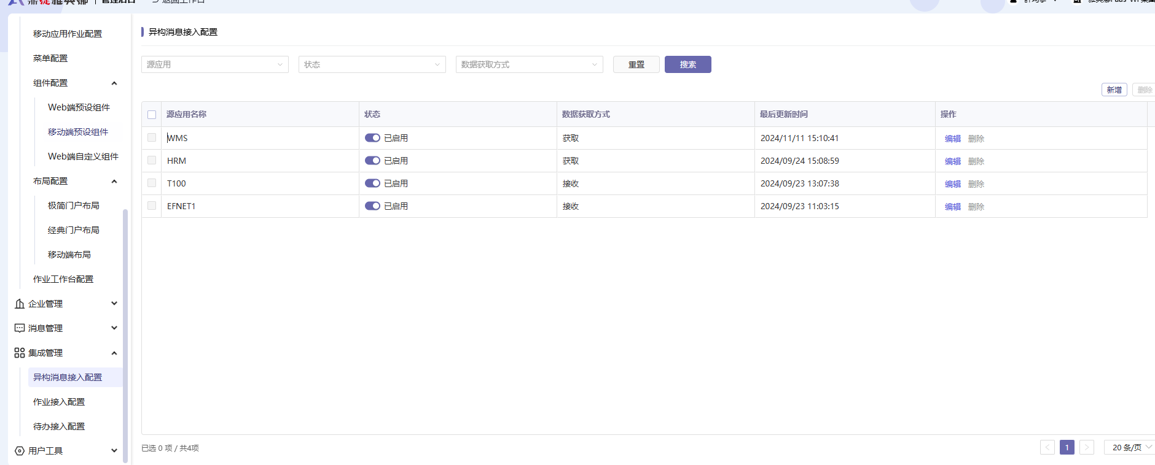Click the sidebar vertical scrollbar
This screenshot has height=465, width=1155.
click(125, 336)
